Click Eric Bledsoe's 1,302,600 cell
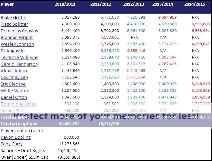The image size is (212, 161). tap(70, 84)
